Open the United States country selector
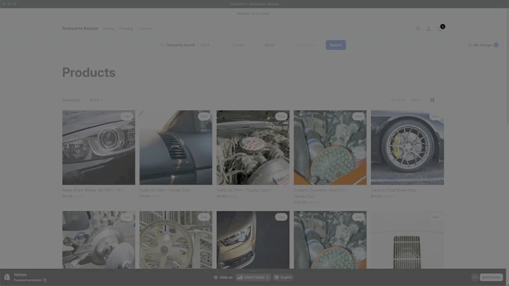This screenshot has width=509, height=286. point(253,277)
